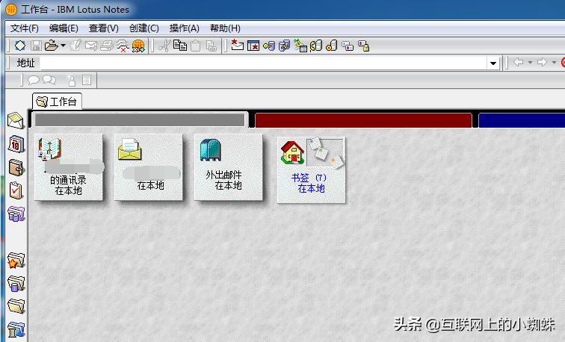Click the hang up phone icon

point(123,46)
